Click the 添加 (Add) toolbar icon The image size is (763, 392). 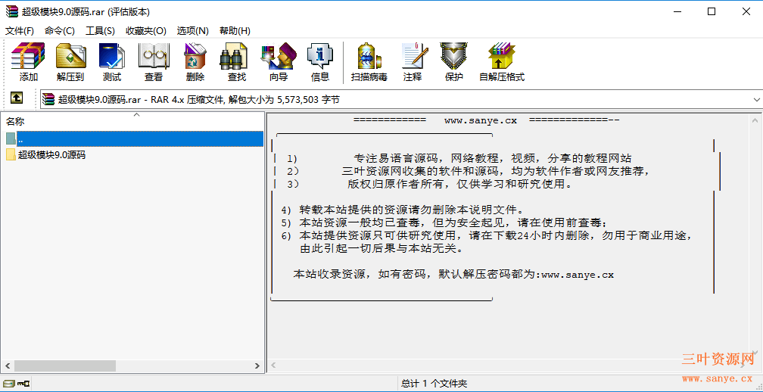[28, 62]
